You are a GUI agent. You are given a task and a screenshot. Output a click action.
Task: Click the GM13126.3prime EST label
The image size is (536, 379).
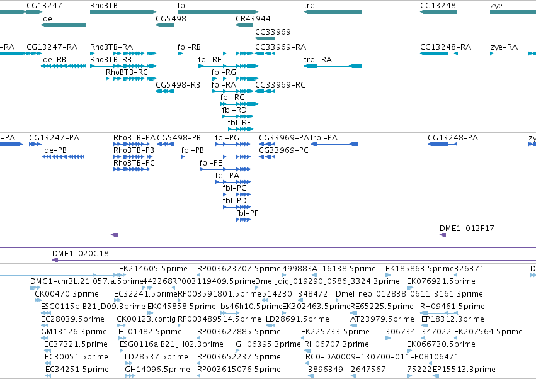[x=74, y=332]
